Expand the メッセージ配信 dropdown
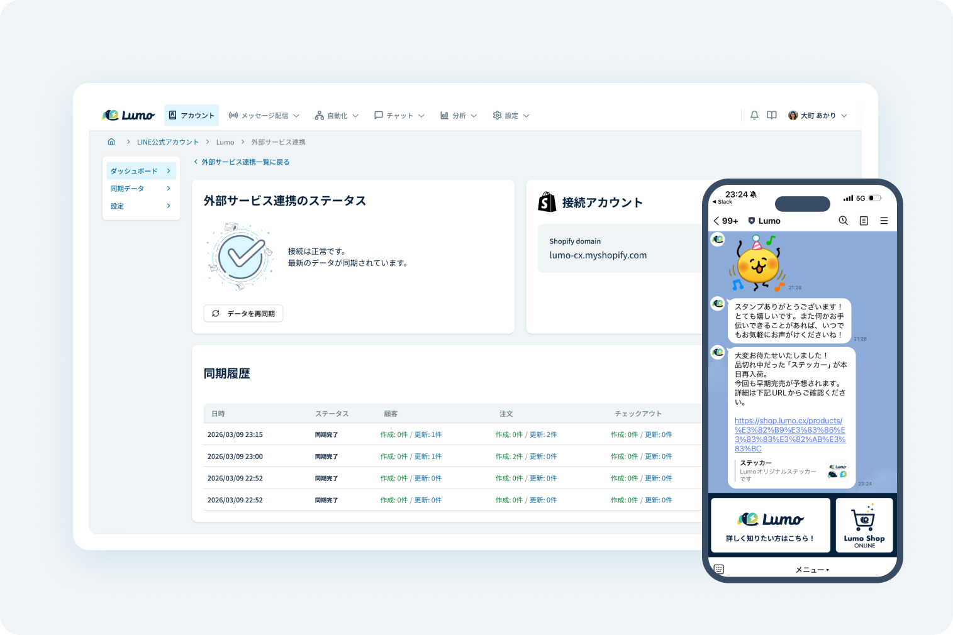Image resolution: width=953 pixels, height=635 pixels. [264, 115]
